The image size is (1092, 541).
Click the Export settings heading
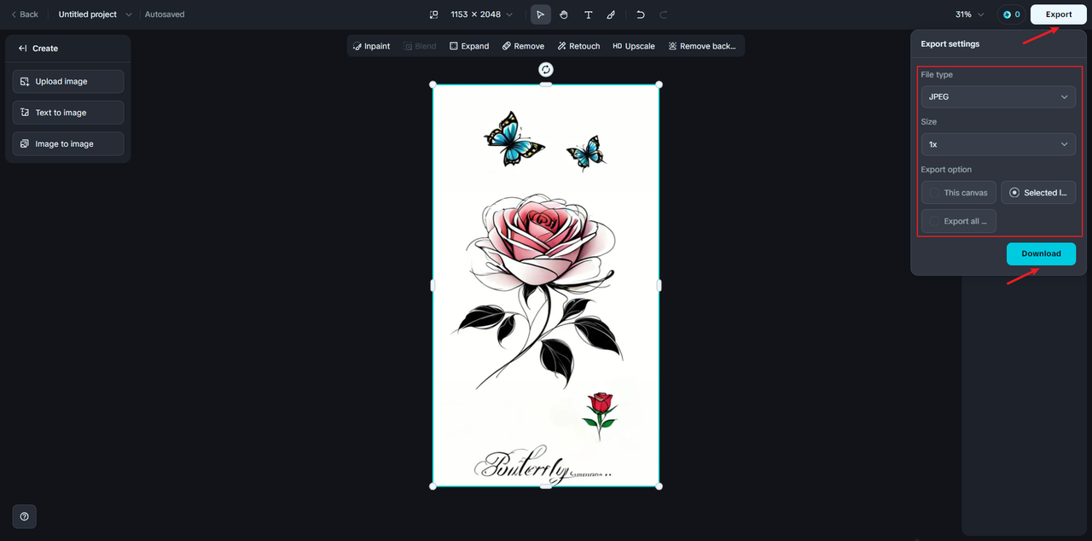tap(950, 44)
